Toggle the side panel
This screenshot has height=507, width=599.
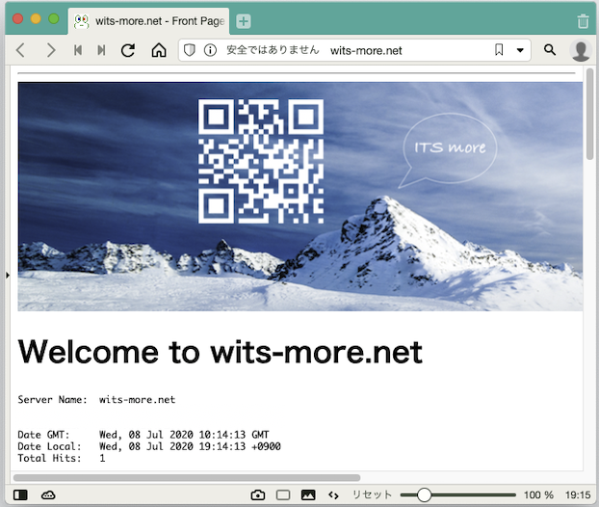click(x=21, y=494)
